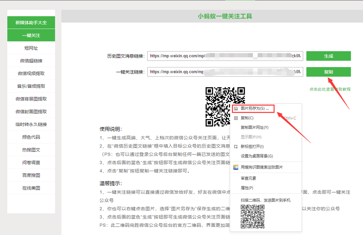Choose 审查元素 from the context menu
Screen dimensions: 363x235
pyautogui.click(x=266, y=178)
